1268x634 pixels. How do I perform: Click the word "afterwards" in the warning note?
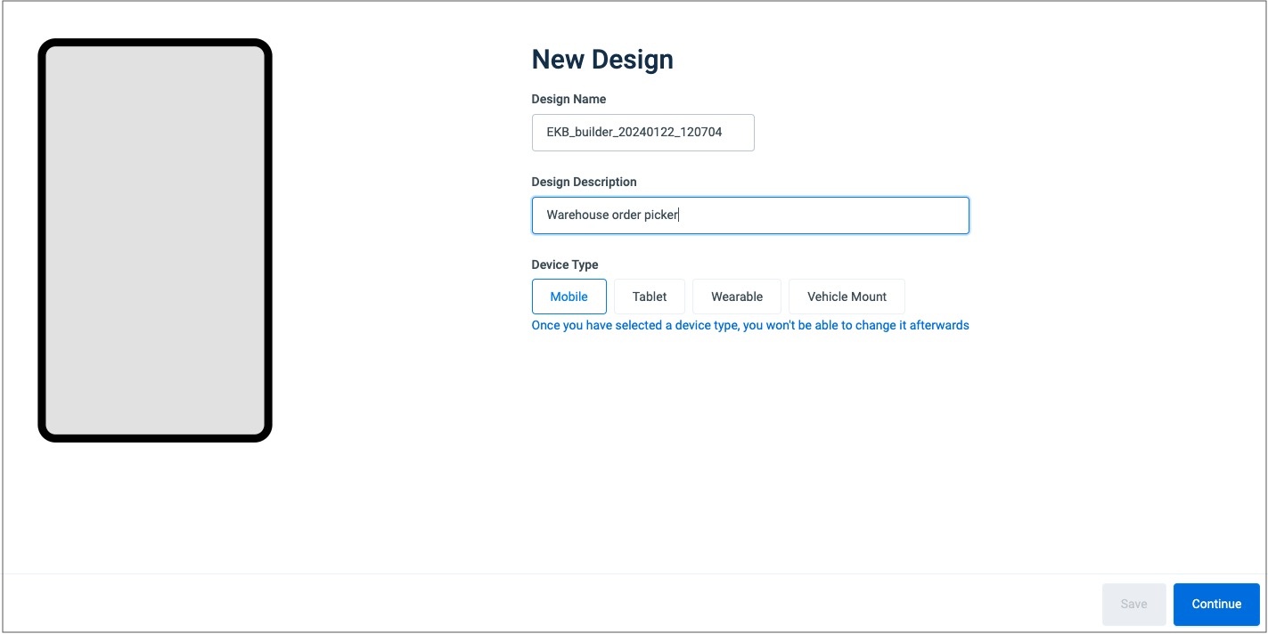938,325
